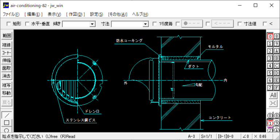Viewport: 280px width, 140px height.
Task: Select layer 6 button
Action: (270, 81)
